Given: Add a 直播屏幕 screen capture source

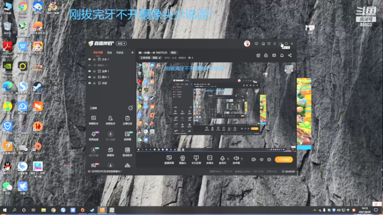Looking at the screenshot, I should 169,160.
